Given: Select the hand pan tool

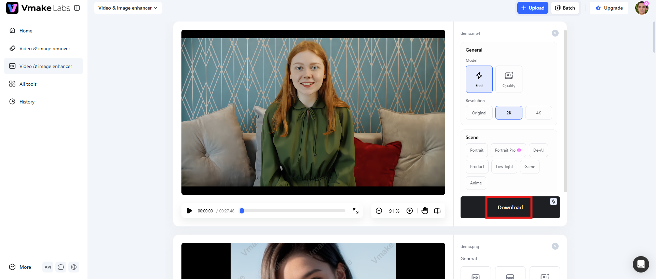Looking at the screenshot, I should pos(425,211).
